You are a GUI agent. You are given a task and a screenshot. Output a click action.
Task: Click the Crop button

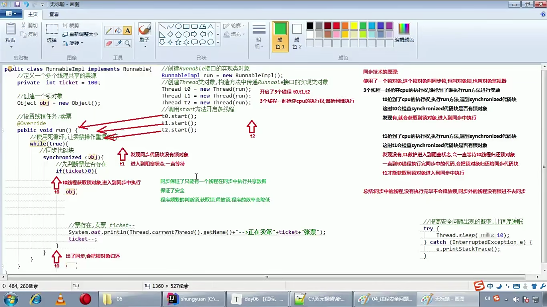[x=71, y=26]
